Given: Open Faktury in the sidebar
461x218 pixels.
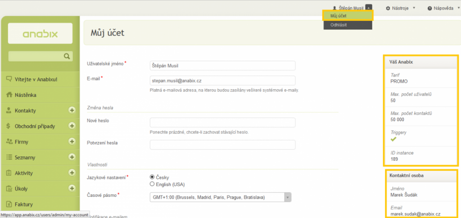Looking at the screenshot, I should click(40, 204).
